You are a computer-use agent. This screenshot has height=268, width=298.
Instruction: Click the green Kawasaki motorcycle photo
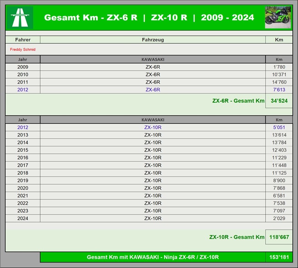pos(278,17)
